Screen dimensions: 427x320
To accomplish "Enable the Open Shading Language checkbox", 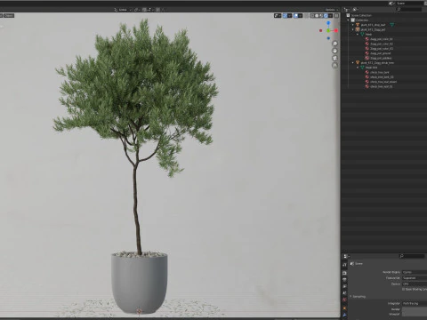I will coord(403,289).
